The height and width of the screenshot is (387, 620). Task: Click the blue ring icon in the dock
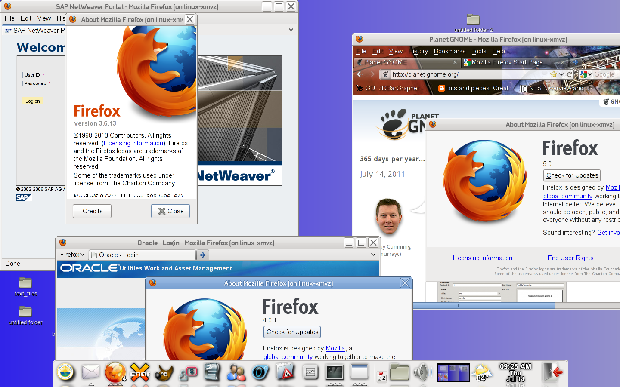click(x=260, y=372)
